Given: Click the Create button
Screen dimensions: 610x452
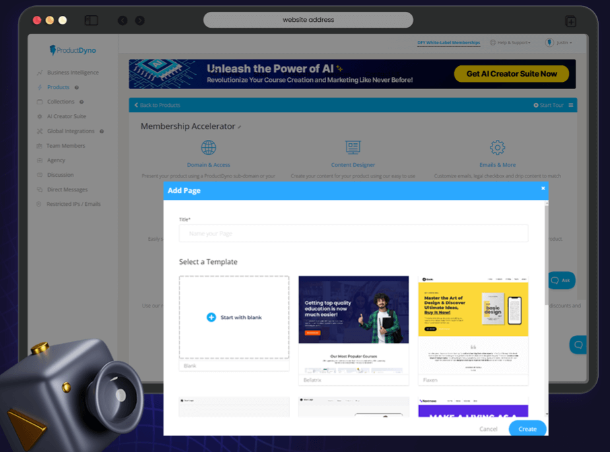Looking at the screenshot, I should pyautogui.click(x=527, y=428).
